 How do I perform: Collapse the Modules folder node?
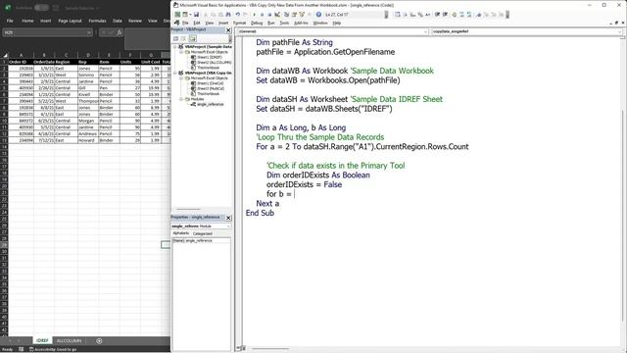pyautogui.click(x=180, y=99)
